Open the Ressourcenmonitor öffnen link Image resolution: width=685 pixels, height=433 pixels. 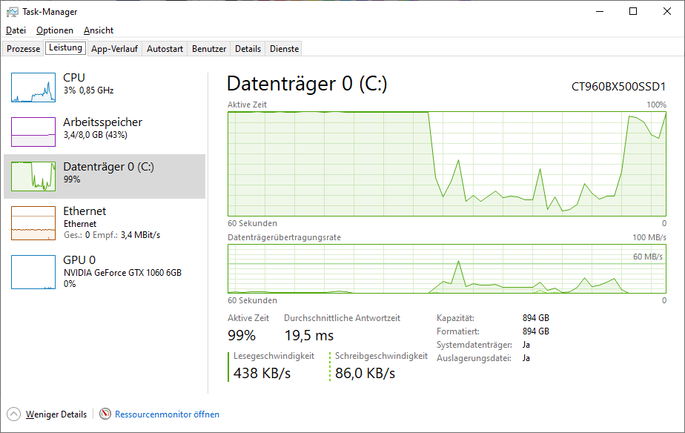(x=167, y=414)
